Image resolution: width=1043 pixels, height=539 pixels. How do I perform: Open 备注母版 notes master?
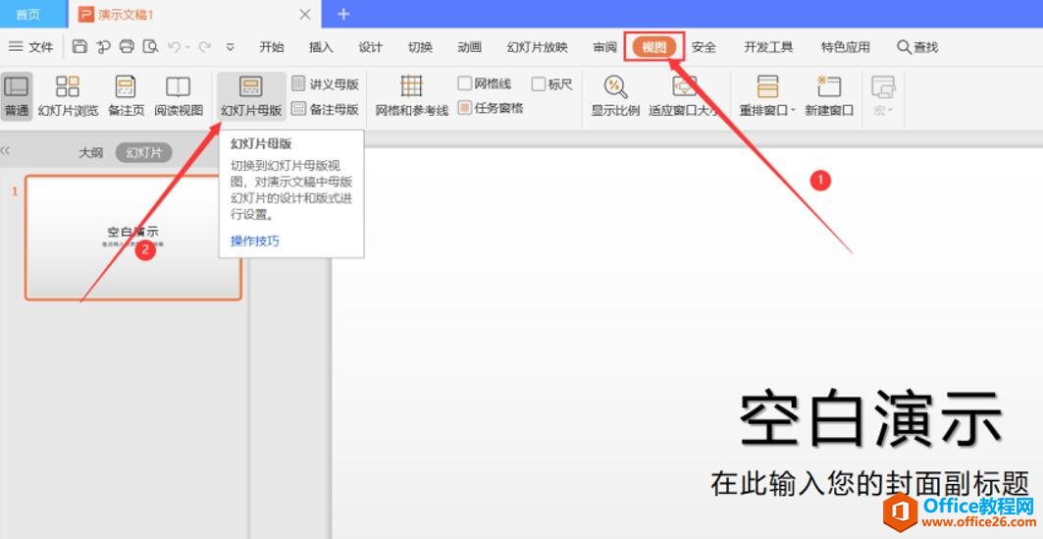pos(326,108)
